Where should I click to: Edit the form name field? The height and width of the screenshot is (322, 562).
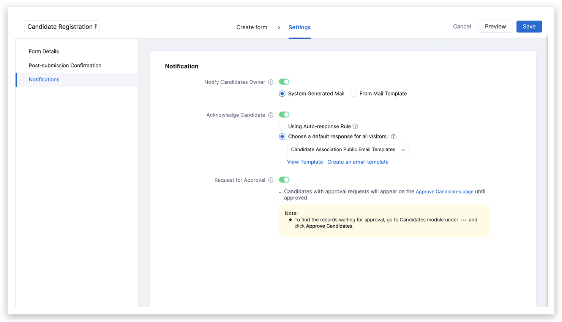pos(62,27)
